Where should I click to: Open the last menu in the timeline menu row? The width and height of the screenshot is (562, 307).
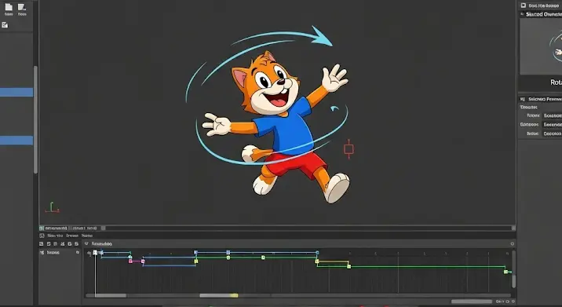(87, 236)
